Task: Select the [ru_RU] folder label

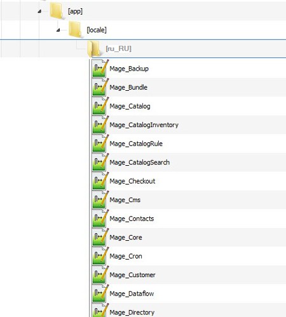Action: coord(119,49)
